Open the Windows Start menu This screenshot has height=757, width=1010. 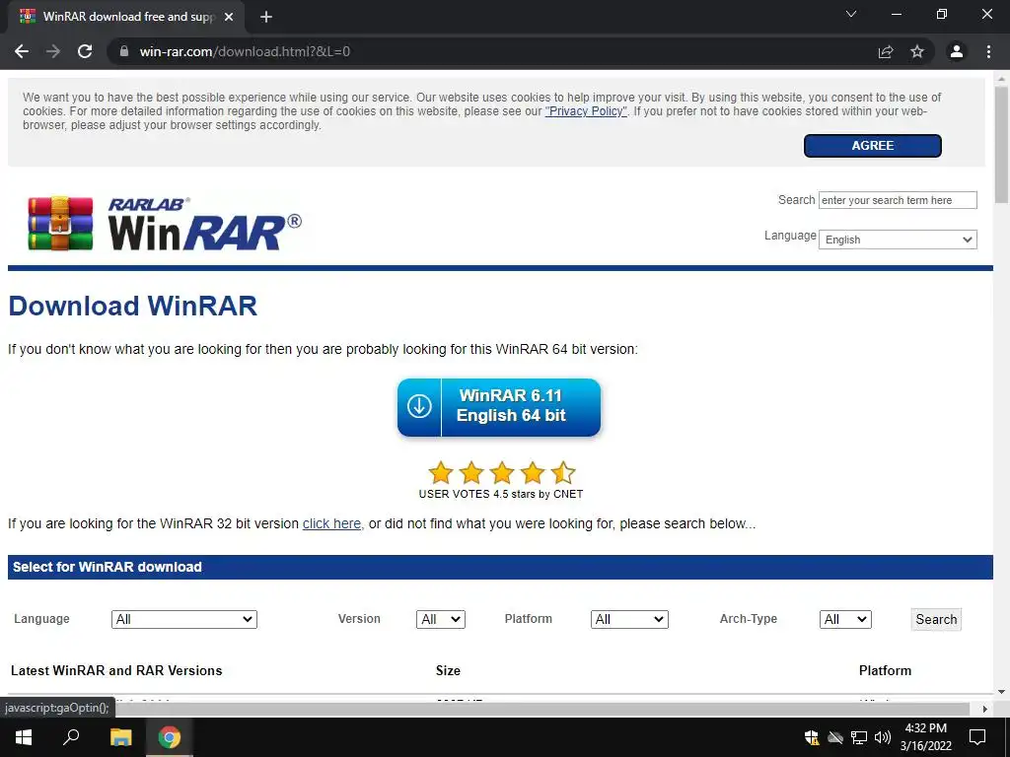24,737
